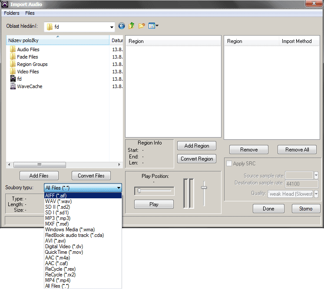The height and width of the screenshot is (289, 324).
Task: Select the Region Groups folder icon
Action: (13, 64)
